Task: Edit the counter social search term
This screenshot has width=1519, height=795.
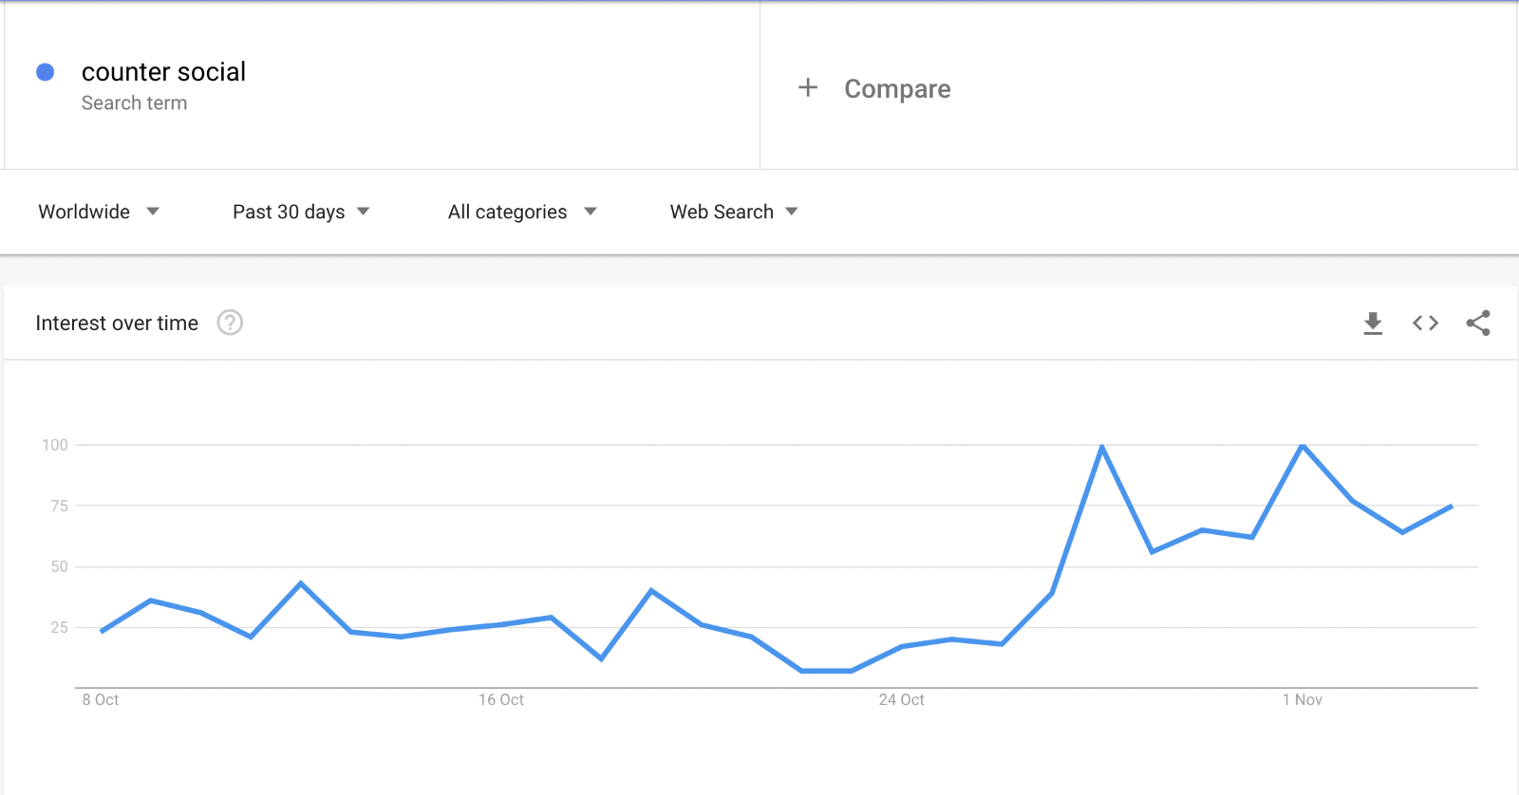Action: [163, 72]
